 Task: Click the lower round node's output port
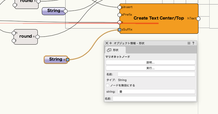coord(37,36)
